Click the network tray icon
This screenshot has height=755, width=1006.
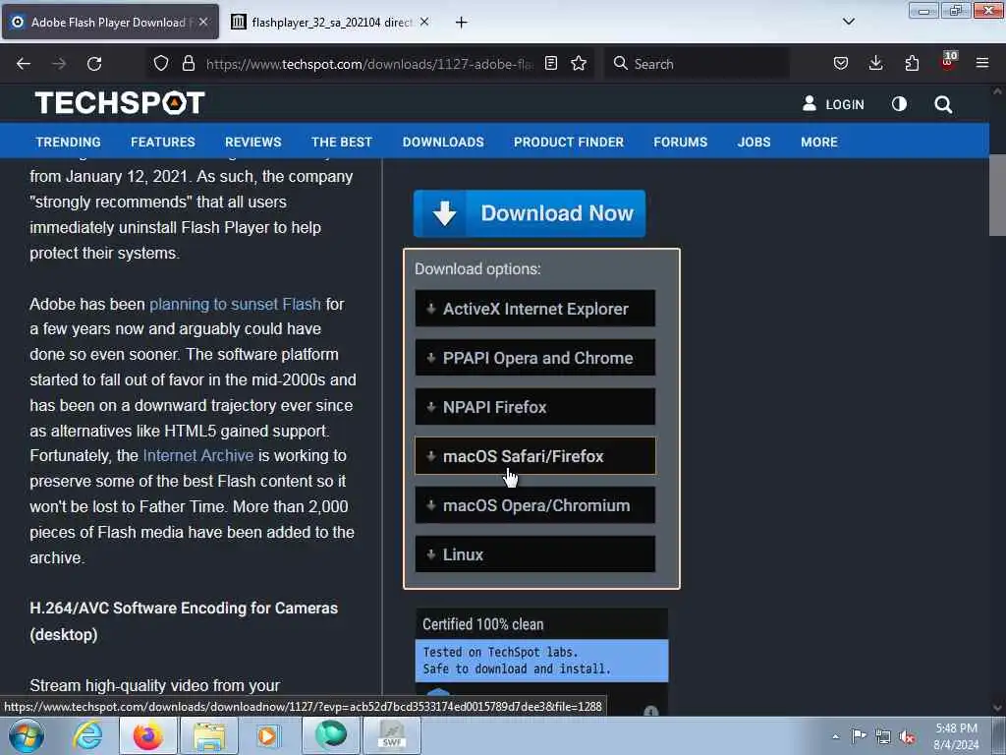point(883,736)
